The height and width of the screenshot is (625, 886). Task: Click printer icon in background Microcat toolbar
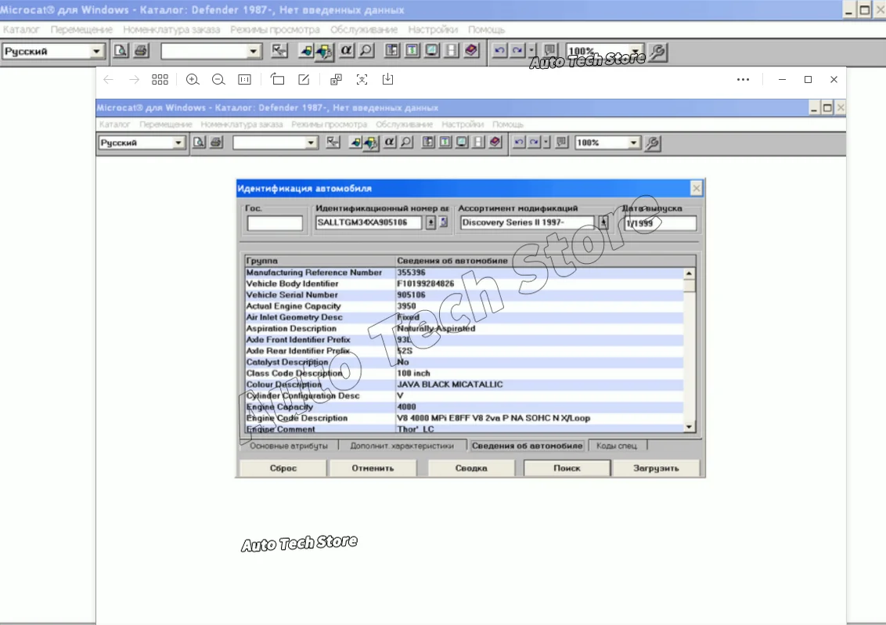click(141, 51)
